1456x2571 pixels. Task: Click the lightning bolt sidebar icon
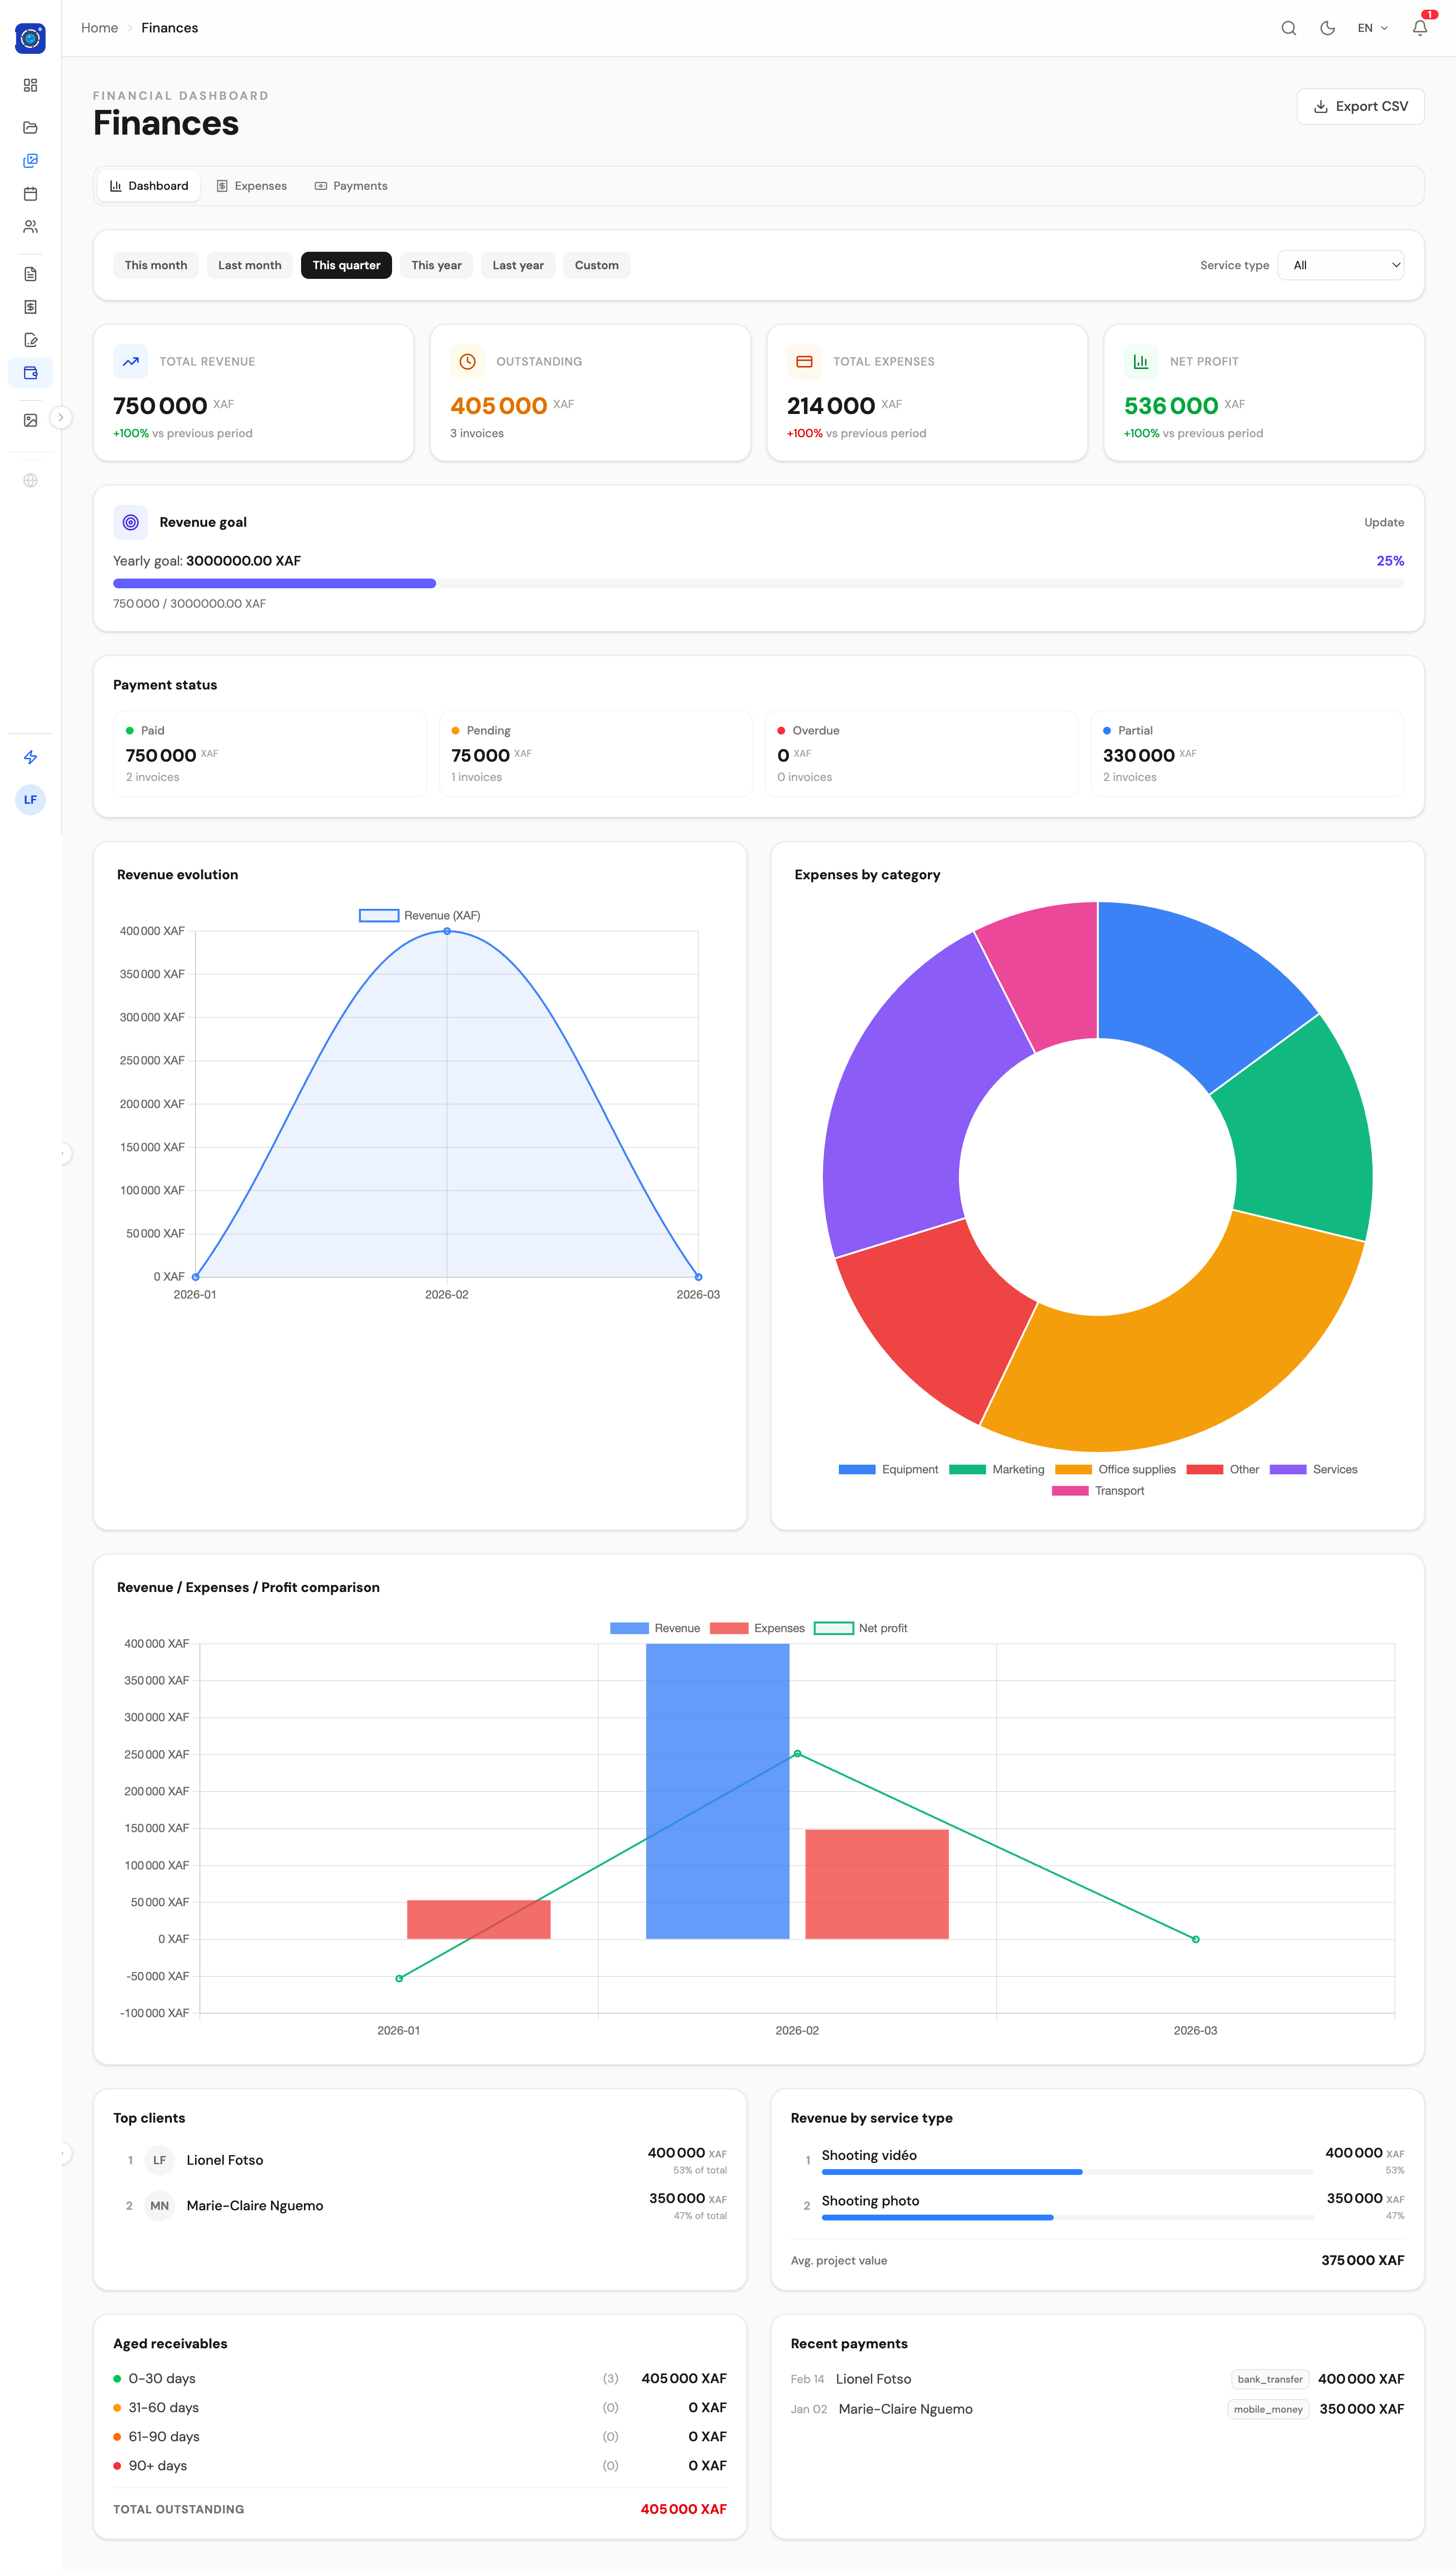30,757
